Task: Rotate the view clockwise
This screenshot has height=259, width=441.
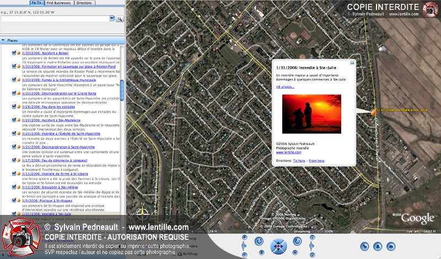Action: (x=297, y=241)
